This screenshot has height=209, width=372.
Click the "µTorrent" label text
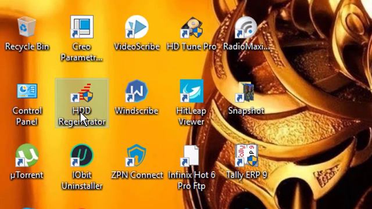[x=27, y=175]
